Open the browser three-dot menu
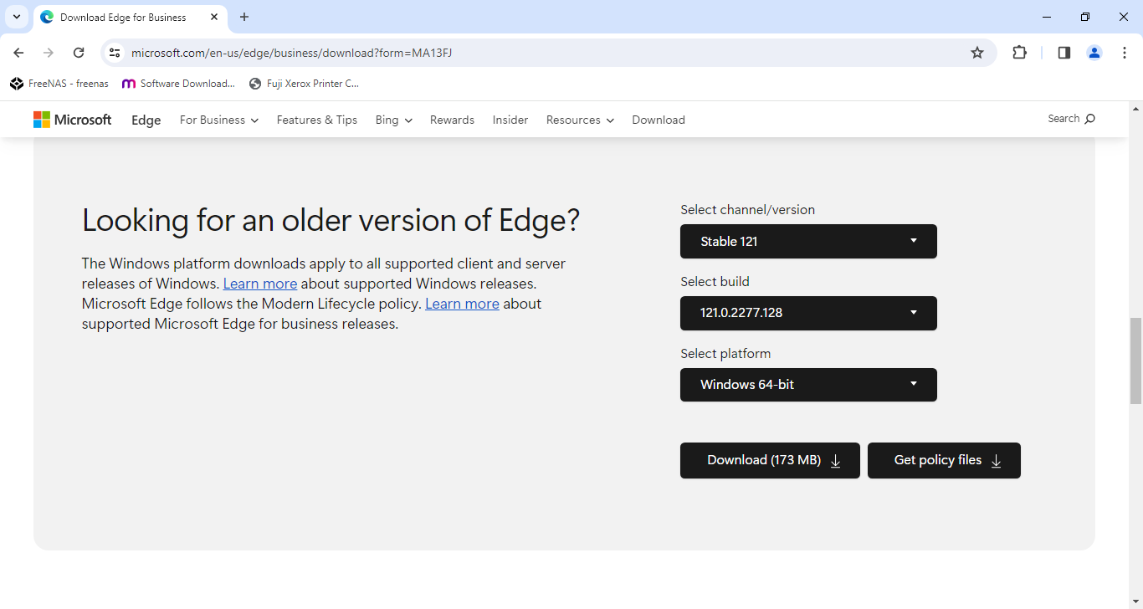This screenshot has width=1143, height=609. point(1125,52)
